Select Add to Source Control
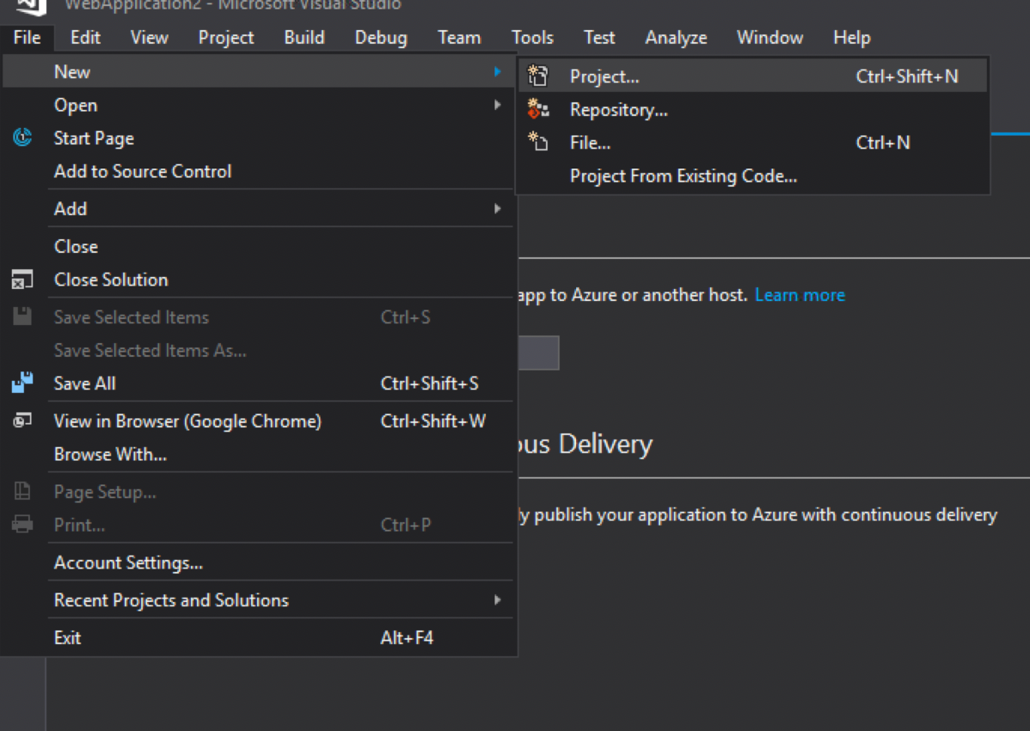The width and height of the screenshot is (1030, 731). (143, 171)
